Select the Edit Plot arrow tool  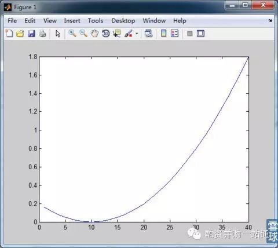pos(58,34)
